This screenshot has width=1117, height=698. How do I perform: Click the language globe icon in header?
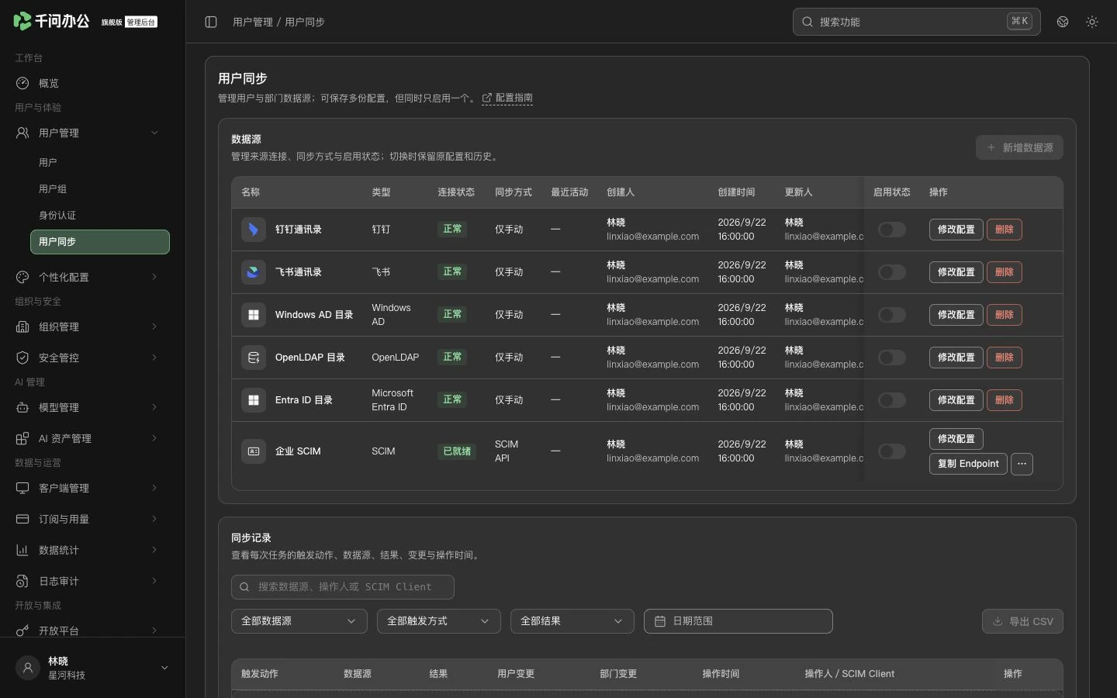(1063, 22)
